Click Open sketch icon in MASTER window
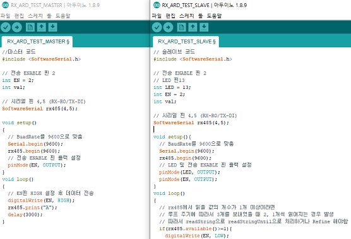This screenshot has height=239, width=351. click(42, 27)
